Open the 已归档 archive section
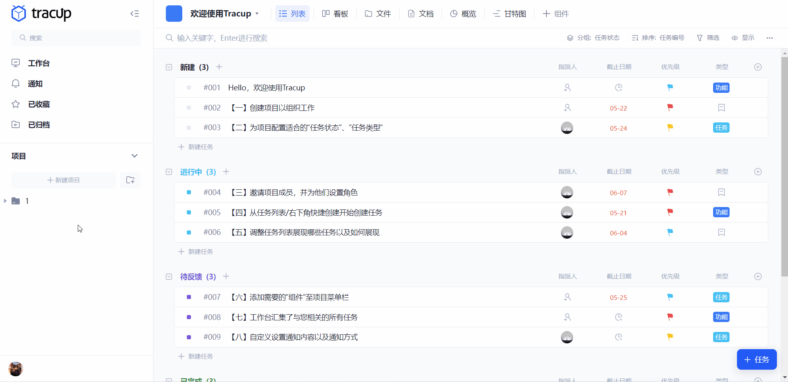 (x=39, y=124)
